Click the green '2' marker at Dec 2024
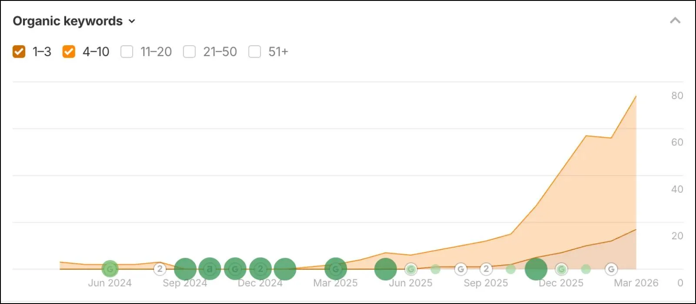696x304 pixels. coord(260,269)
